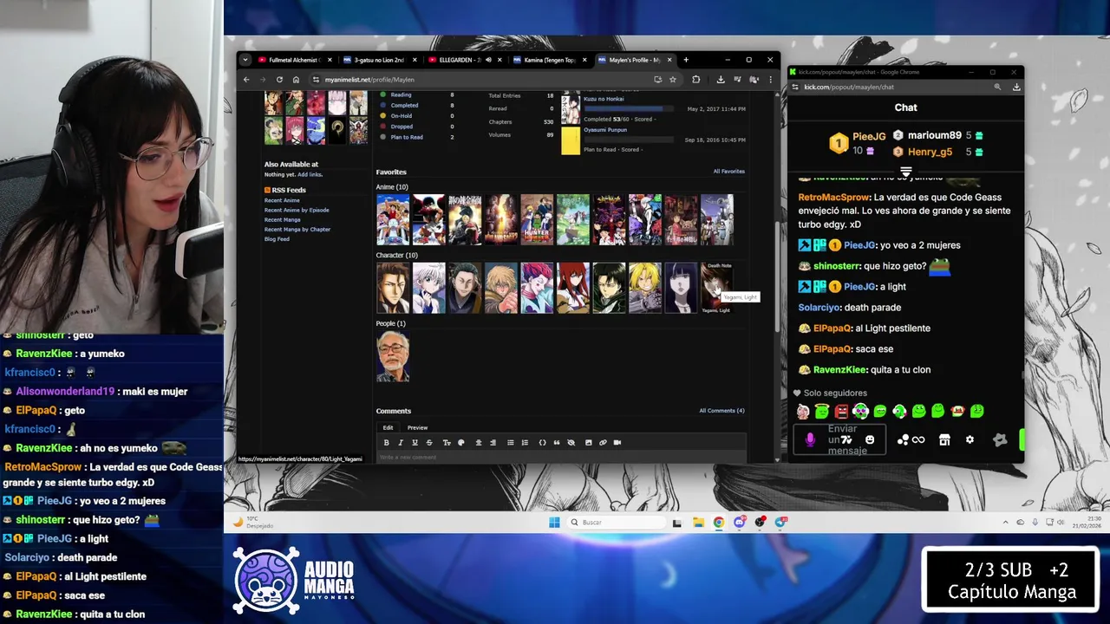1110x624 pixels.
Task: Open Chrome from the taskbar
Action: click(x=719, y=522)
